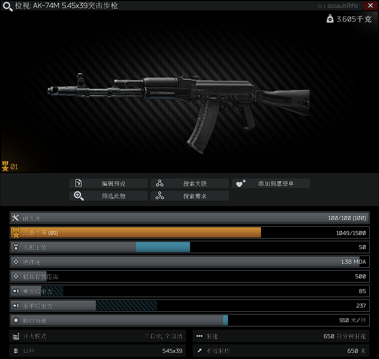The image size is (379, 359).
Task: Click the blue ergonomics bar segment
Action: coord(162,247)
